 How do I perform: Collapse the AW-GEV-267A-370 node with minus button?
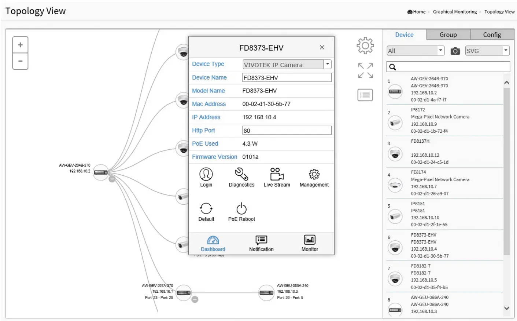click(x=195, y=299)
